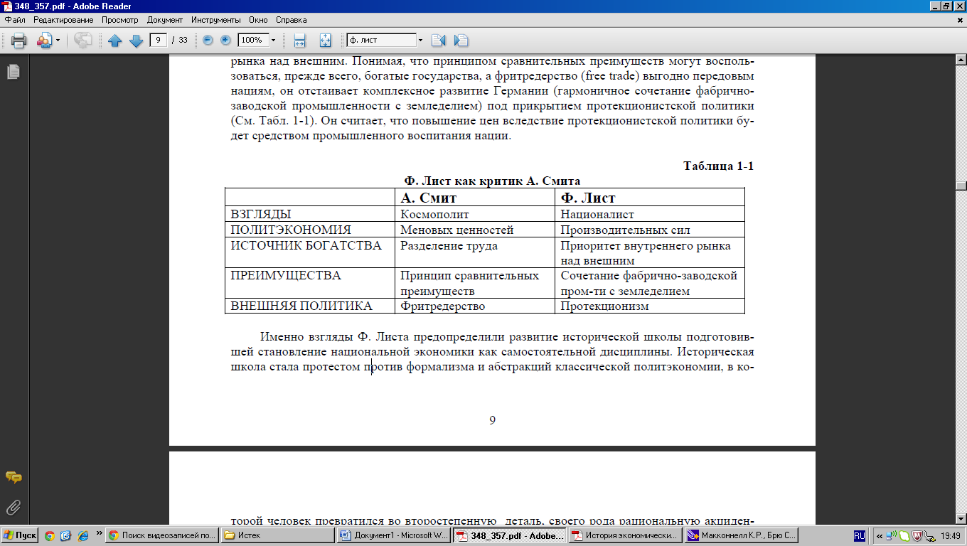Viewport: 967px width, 546px height.
Task: Open the Attachments paperclip panel
Action: 14,508
